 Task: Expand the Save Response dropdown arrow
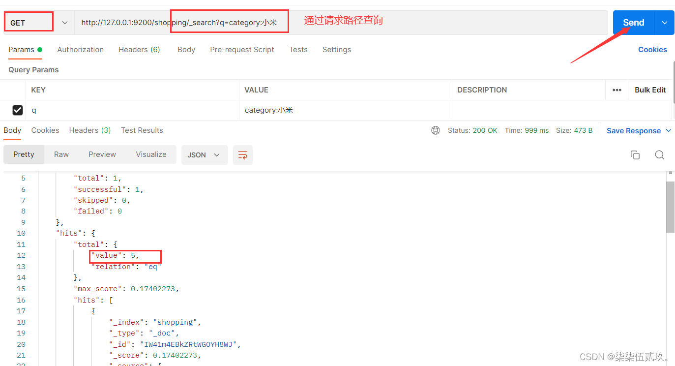tap(668, 130)
